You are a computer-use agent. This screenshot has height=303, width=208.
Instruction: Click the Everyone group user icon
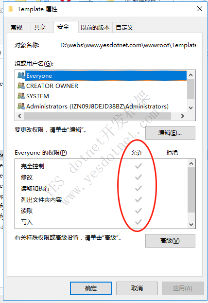coord(21,75)
